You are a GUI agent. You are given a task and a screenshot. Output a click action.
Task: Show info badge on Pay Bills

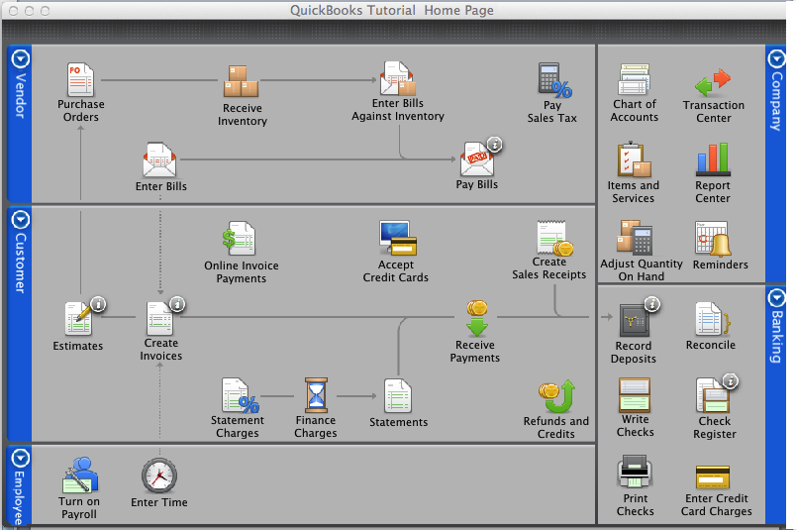click(494, 145)
